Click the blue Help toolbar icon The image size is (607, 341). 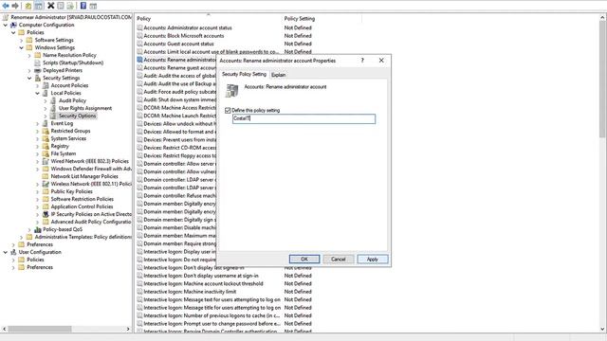point(83,6)
